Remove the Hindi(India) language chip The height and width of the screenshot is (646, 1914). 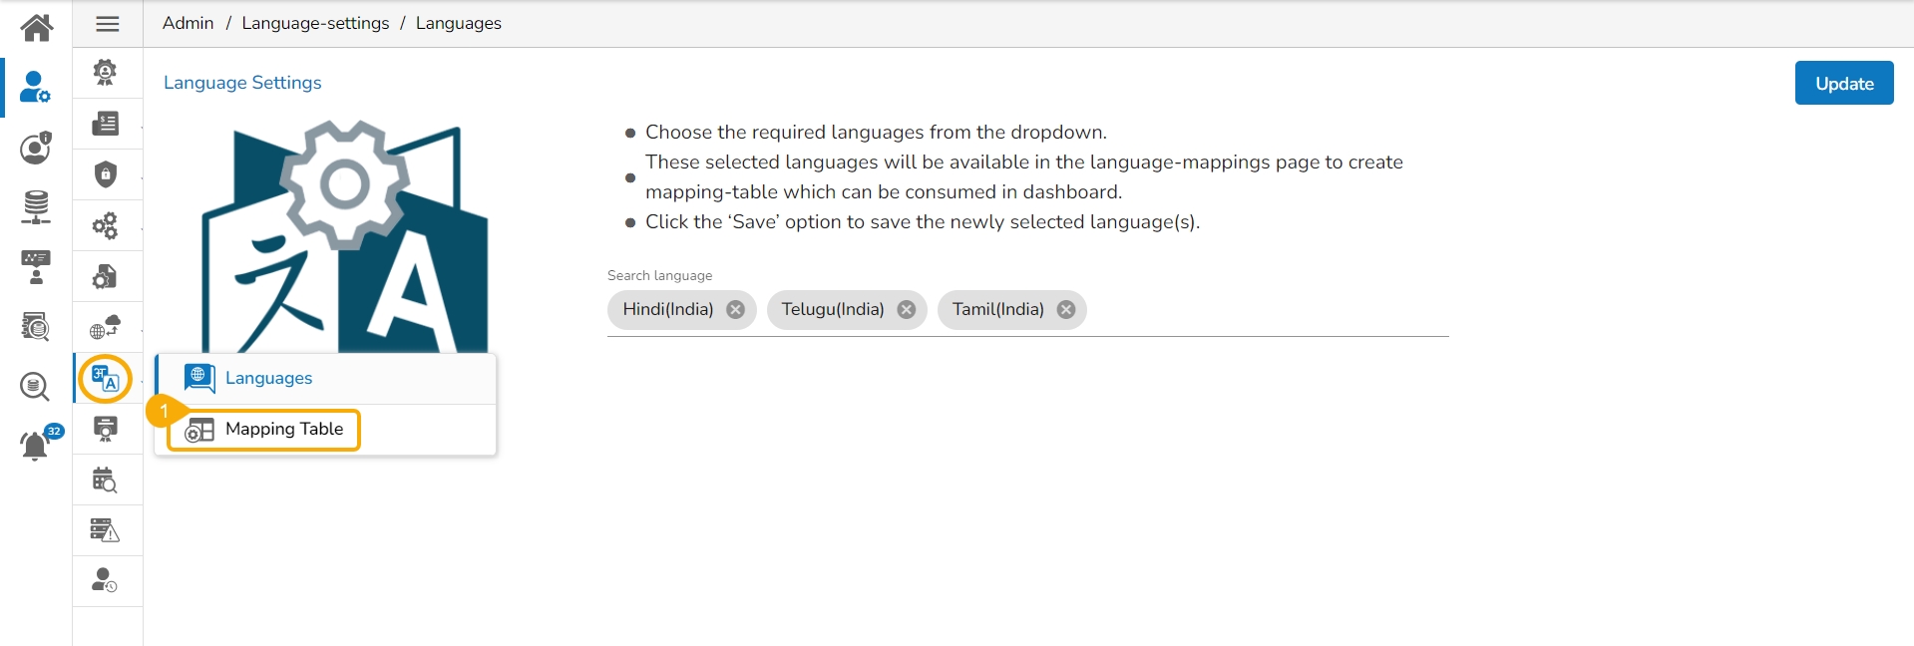click(735, 309)
